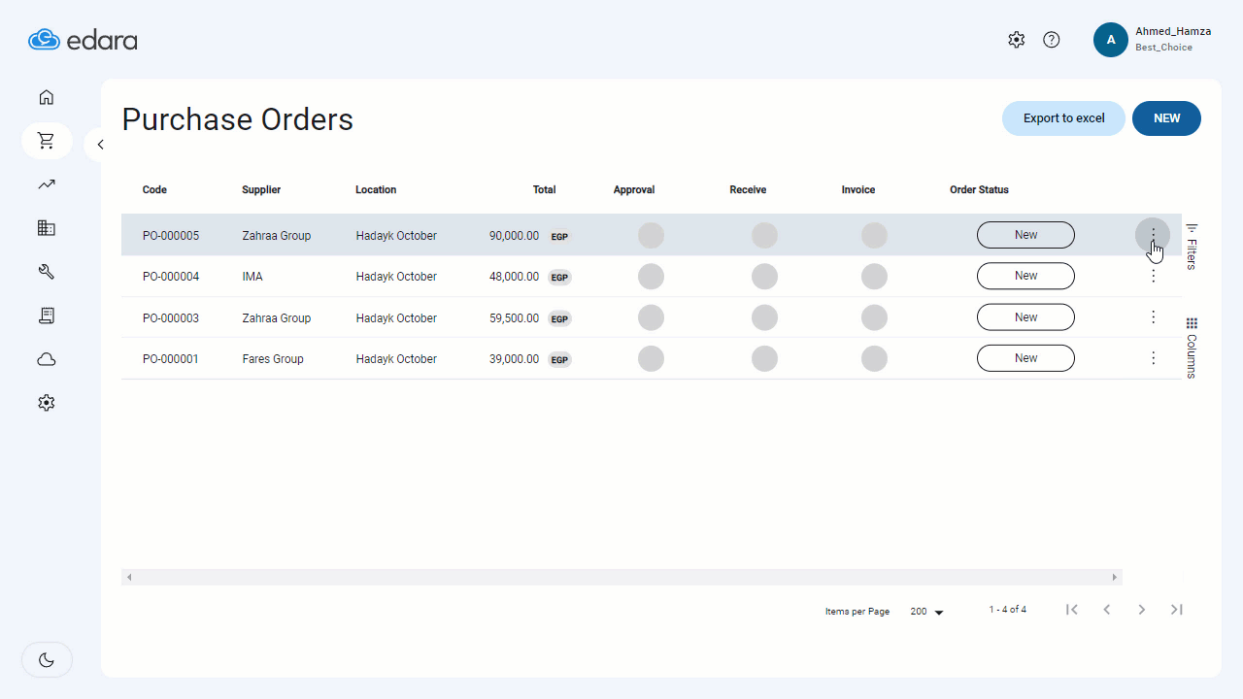Go to previous page arrow
1243x699 pixels.
1107,610
